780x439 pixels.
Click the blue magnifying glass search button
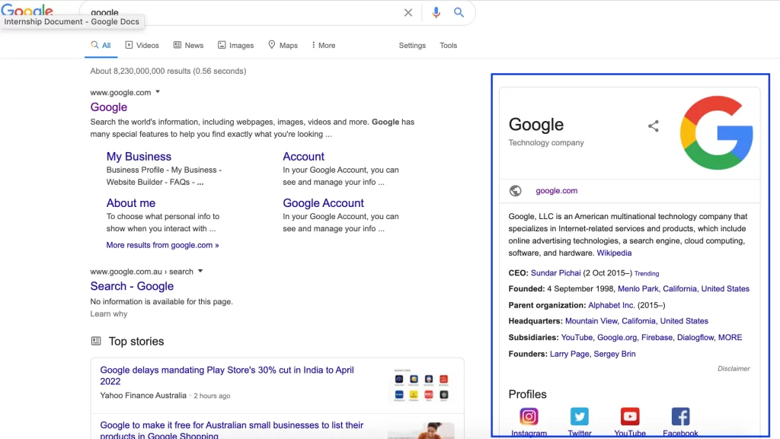459,12
